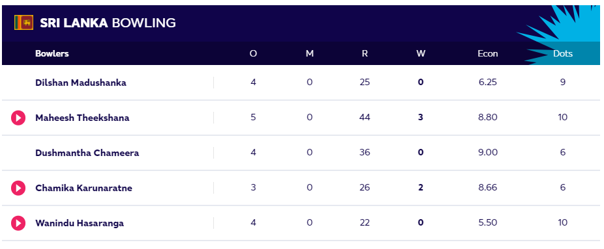Play Chamika Karunaratne wicket video
The image size is (604, 249).
pos(18,188)
